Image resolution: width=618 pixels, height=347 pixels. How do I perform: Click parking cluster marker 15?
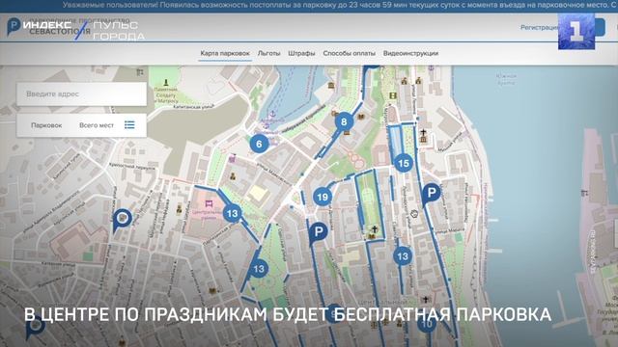tap(404, 163)
